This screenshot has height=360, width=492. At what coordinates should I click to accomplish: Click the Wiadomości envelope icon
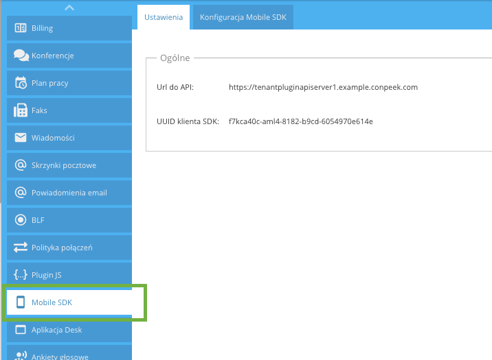coord(21,137)
